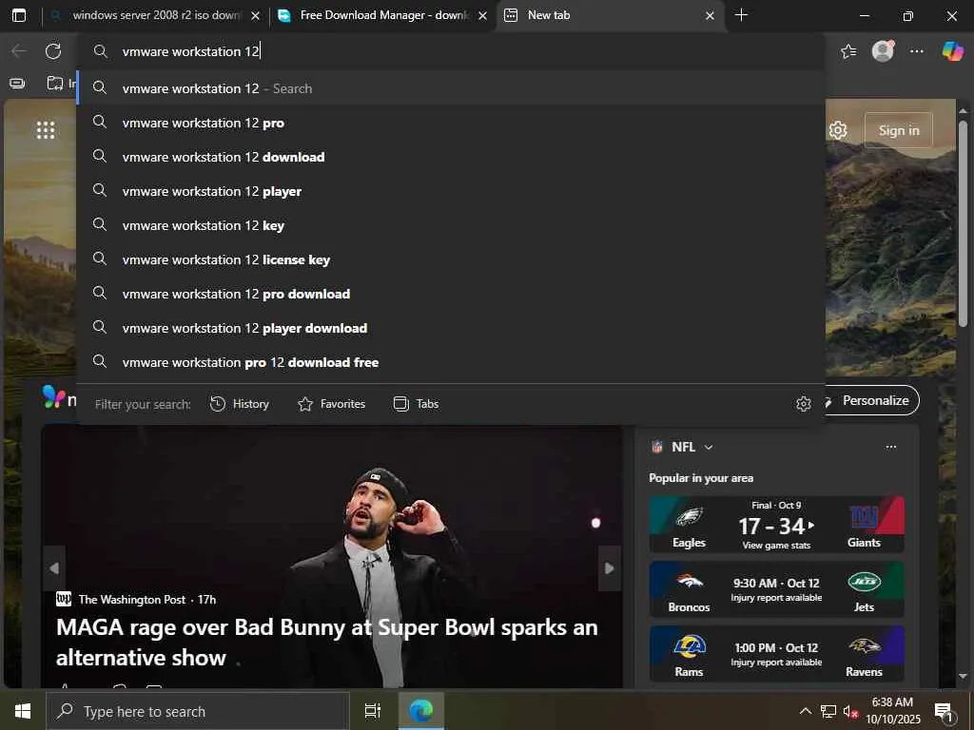Pick 'vmware workstation 12 pro download' suggestion
Image resolution: width=974 pixels, height=730 pixels.
pyautogui.click(x=451, y=294)
